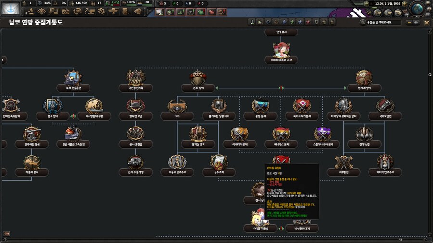Open the gavel decisions icon in top bar
This screenshot has height=243, width=433.
[29, 11]
